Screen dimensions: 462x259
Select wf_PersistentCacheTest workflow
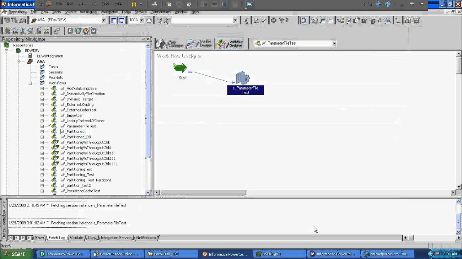[x=80, y=191]
